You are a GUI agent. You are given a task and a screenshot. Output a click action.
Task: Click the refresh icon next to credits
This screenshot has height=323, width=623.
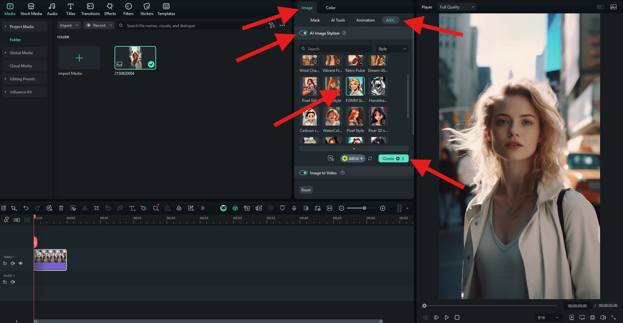coord(370,158)
